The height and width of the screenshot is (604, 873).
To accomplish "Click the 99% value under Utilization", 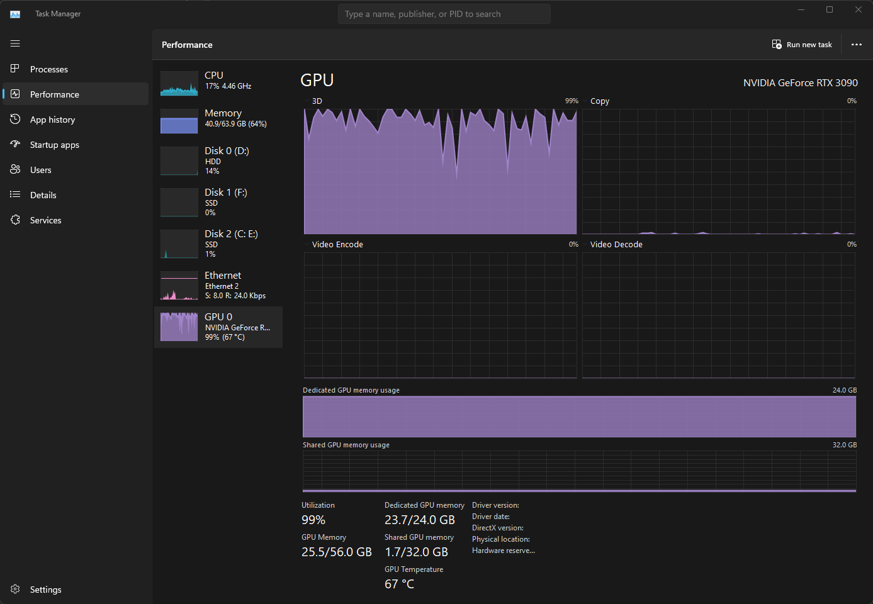I will pyautogui.click(x=313, y=520).
